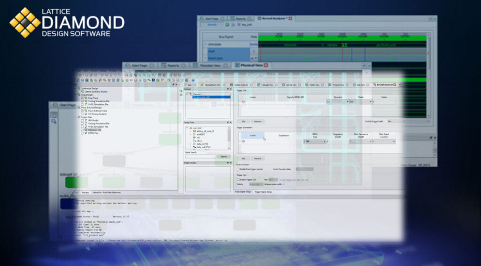Open the Default Trigger Radix dropdown
This screenshot has width=481, height=266.
pos(396,121)
